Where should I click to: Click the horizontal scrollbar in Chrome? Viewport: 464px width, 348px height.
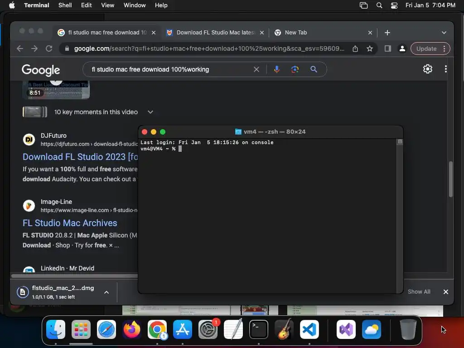point(75,276)
